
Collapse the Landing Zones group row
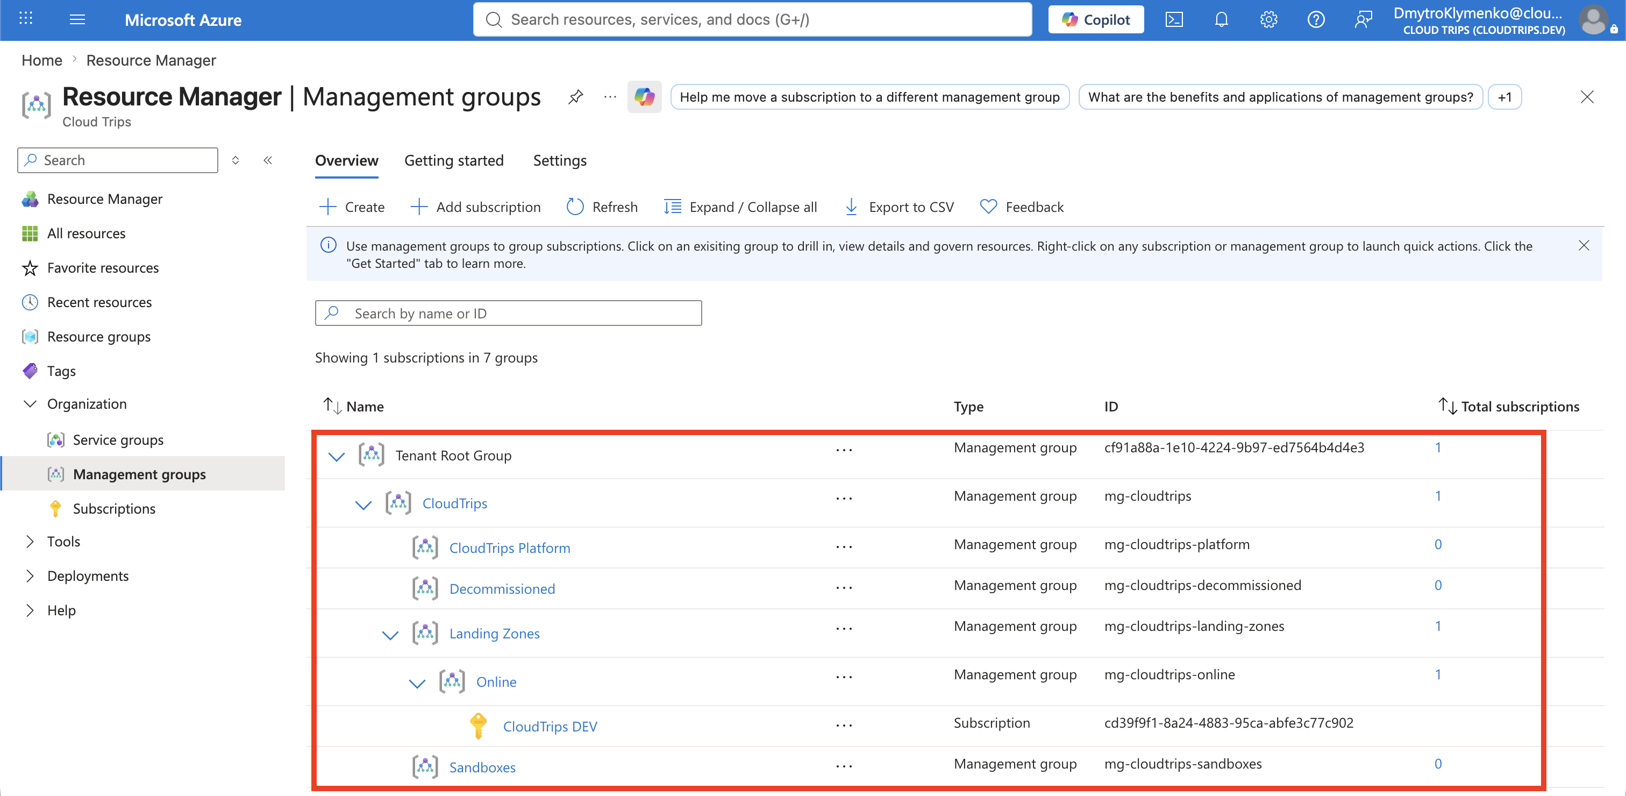click(x=390, y=635)
